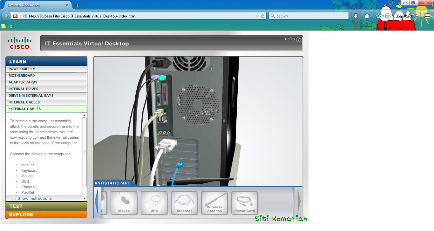Select the Power Cord cable icon
Screen dimensions: 434x231
[x=245, y=202]
